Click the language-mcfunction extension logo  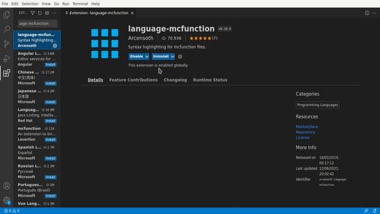coord(104,43)
